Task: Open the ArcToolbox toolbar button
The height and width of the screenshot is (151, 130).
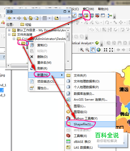Action: click(97, 15)
